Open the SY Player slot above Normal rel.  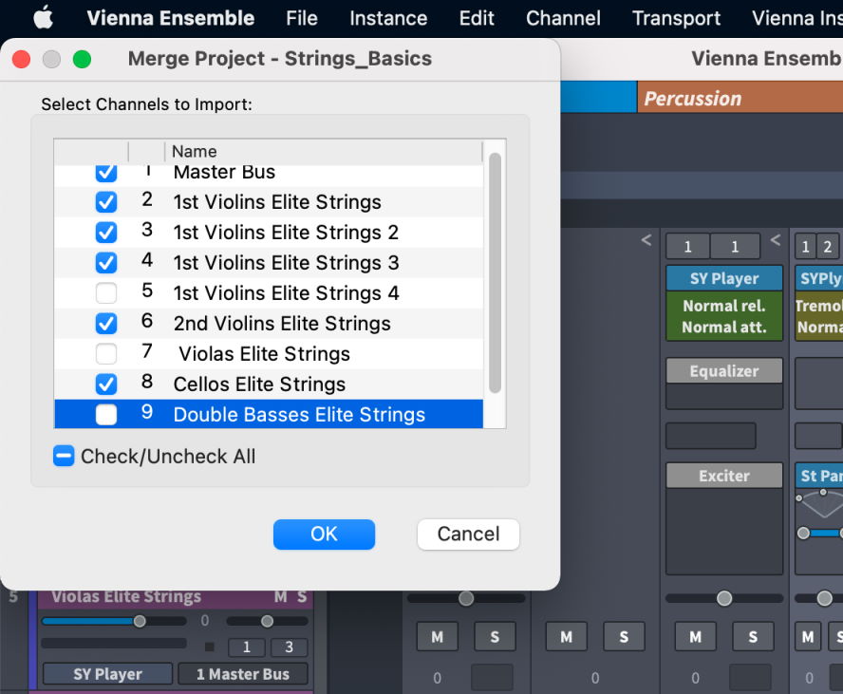coord(724,278)
